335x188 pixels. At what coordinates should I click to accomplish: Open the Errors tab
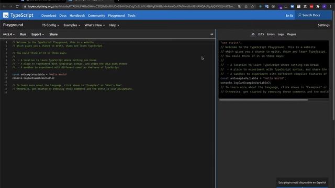coord(271,34)
